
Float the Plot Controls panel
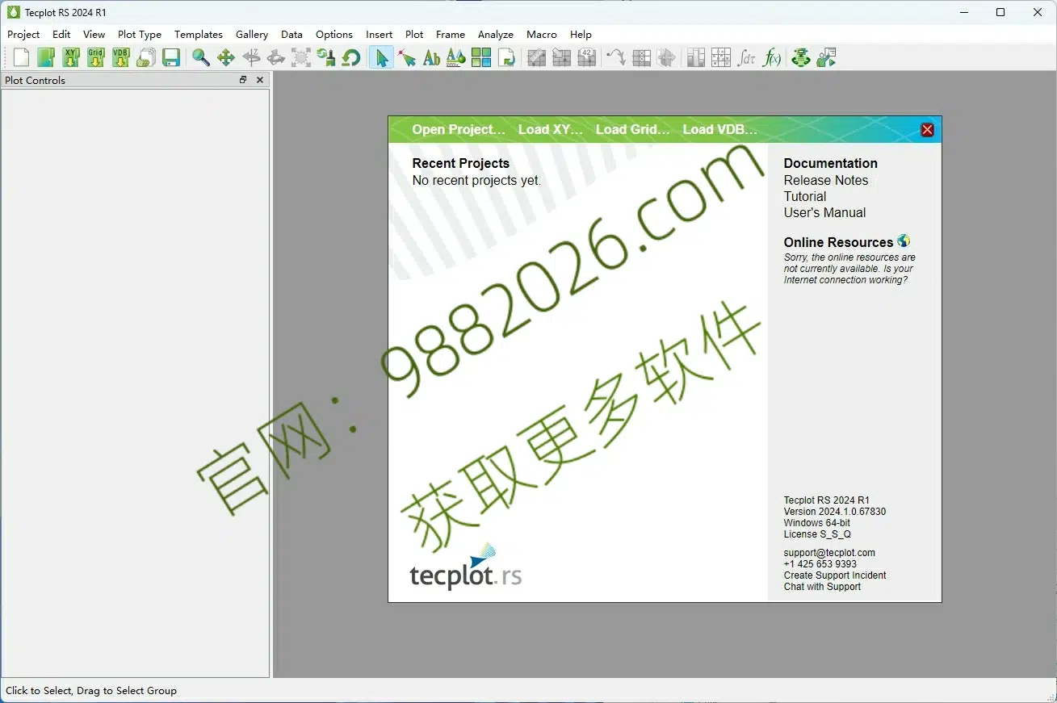click(x=243, y=80)
